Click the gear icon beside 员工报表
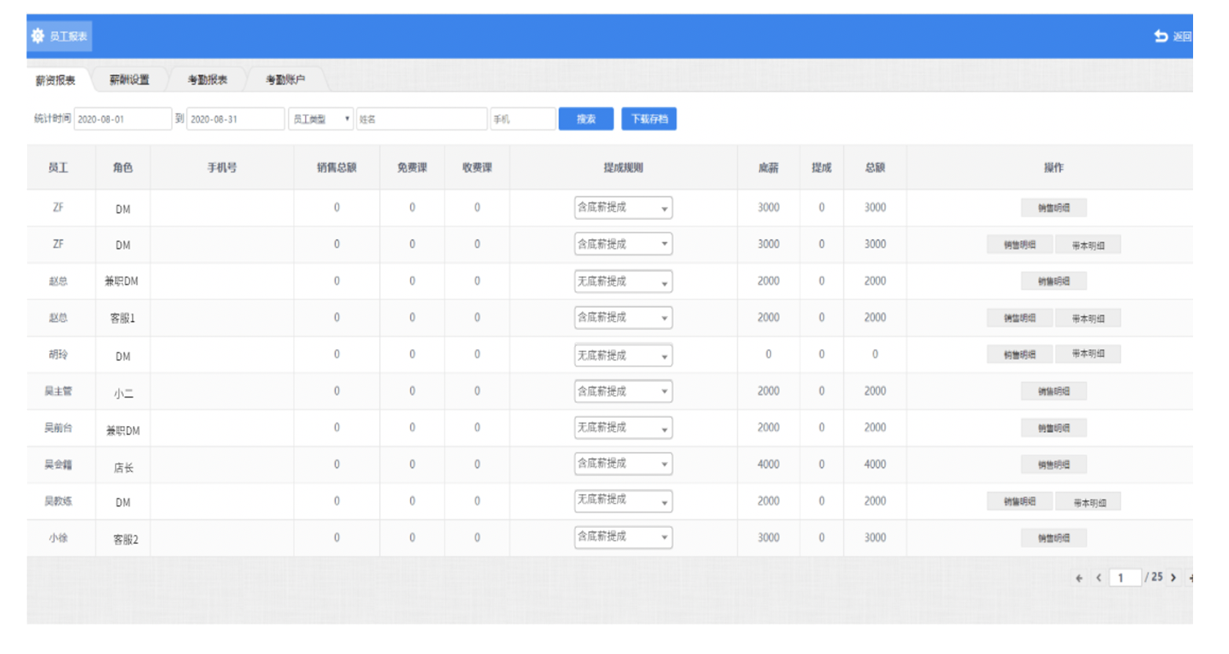 tap(38, 35)
